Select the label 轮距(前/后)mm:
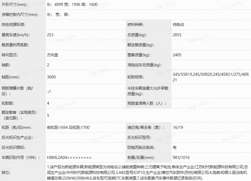Image resolution: width=251 pixels, height=181 pixels. click(x=17, y=128)
